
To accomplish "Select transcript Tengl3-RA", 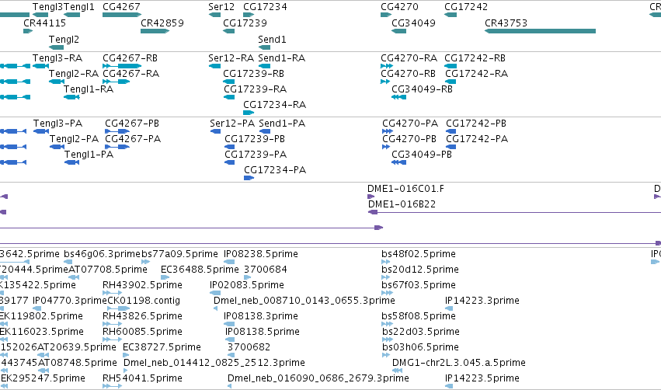I will coord(57,58).
